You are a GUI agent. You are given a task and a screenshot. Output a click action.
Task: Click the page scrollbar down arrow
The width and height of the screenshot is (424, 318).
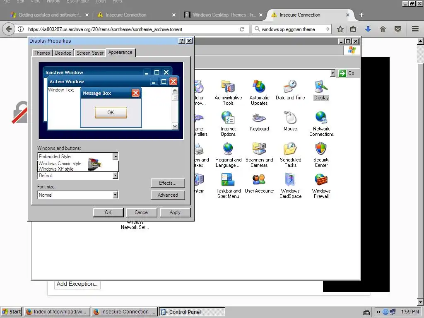(420, 301)
